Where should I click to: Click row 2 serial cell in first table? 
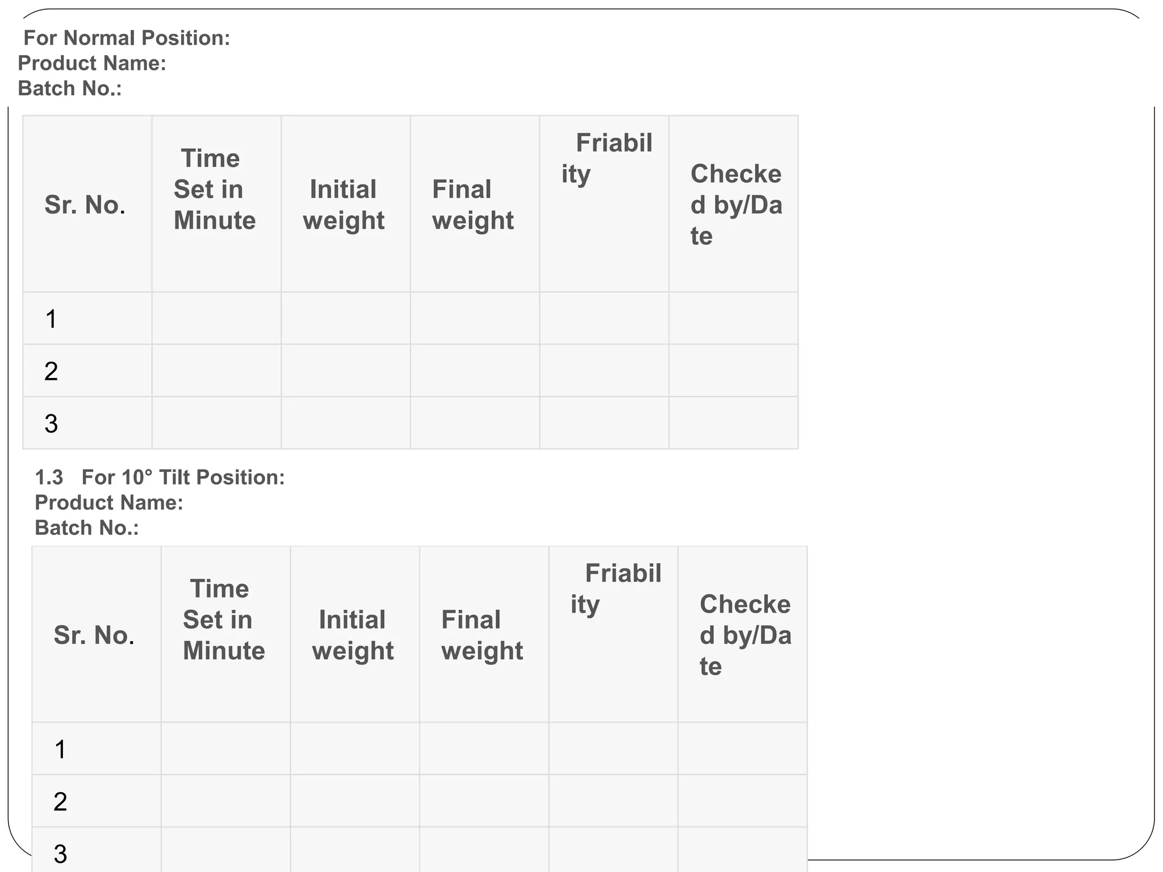point(87,371)
